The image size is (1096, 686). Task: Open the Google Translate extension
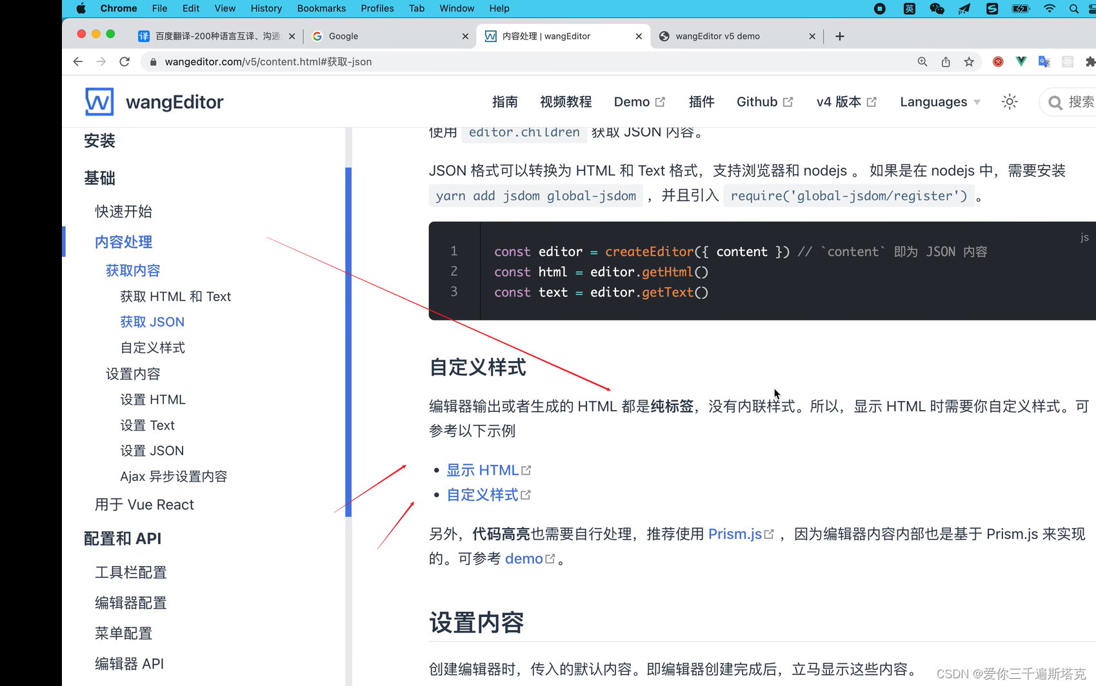pos(1044,61)
